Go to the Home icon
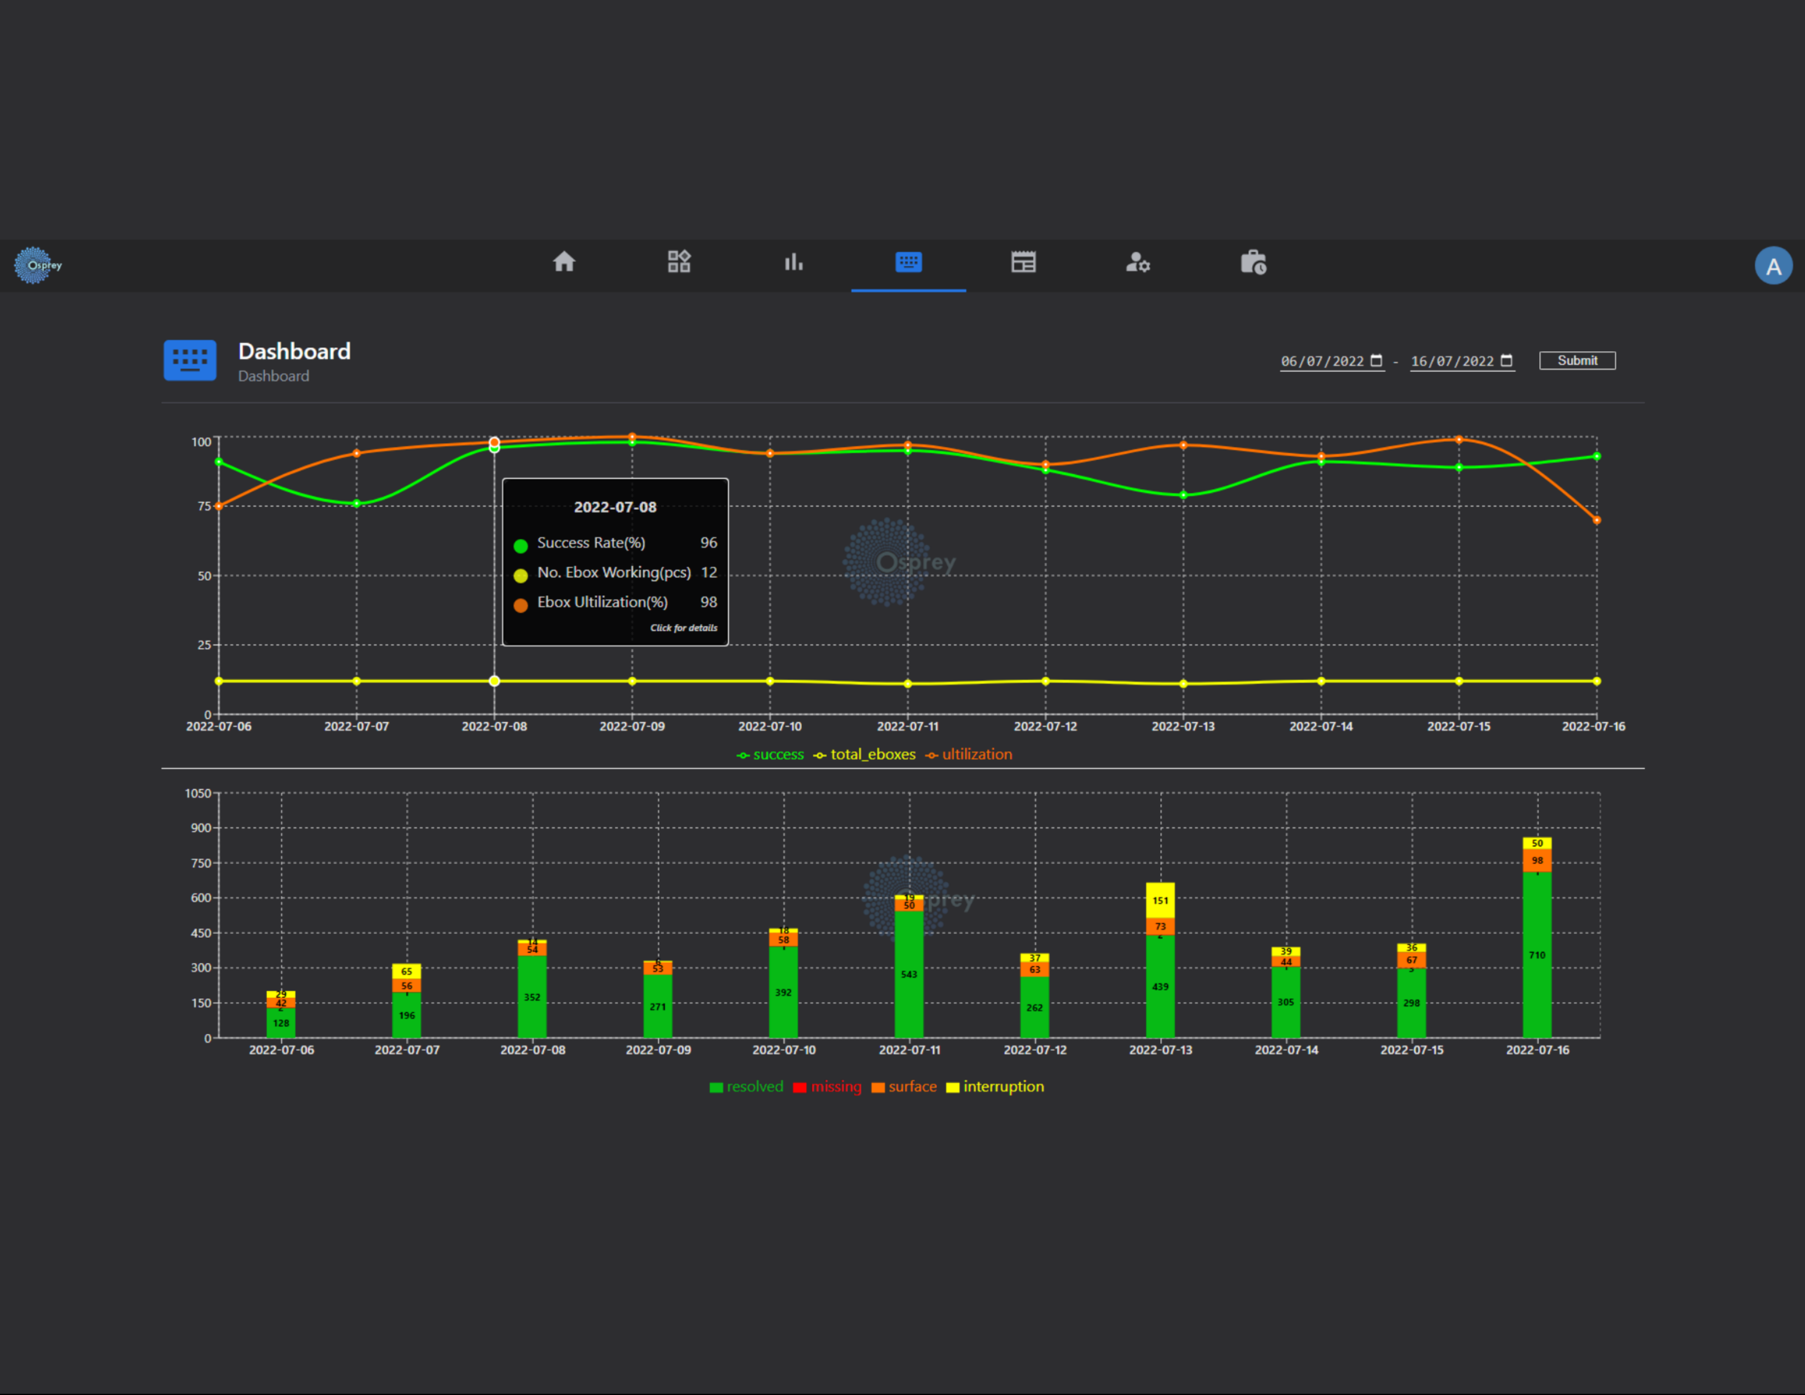This screenshot has width=1805, height=1395. click(563, 262)
